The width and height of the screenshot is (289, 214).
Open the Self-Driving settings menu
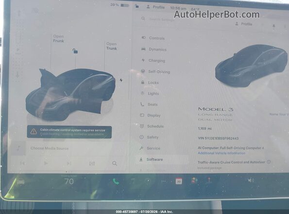point(155,71)
